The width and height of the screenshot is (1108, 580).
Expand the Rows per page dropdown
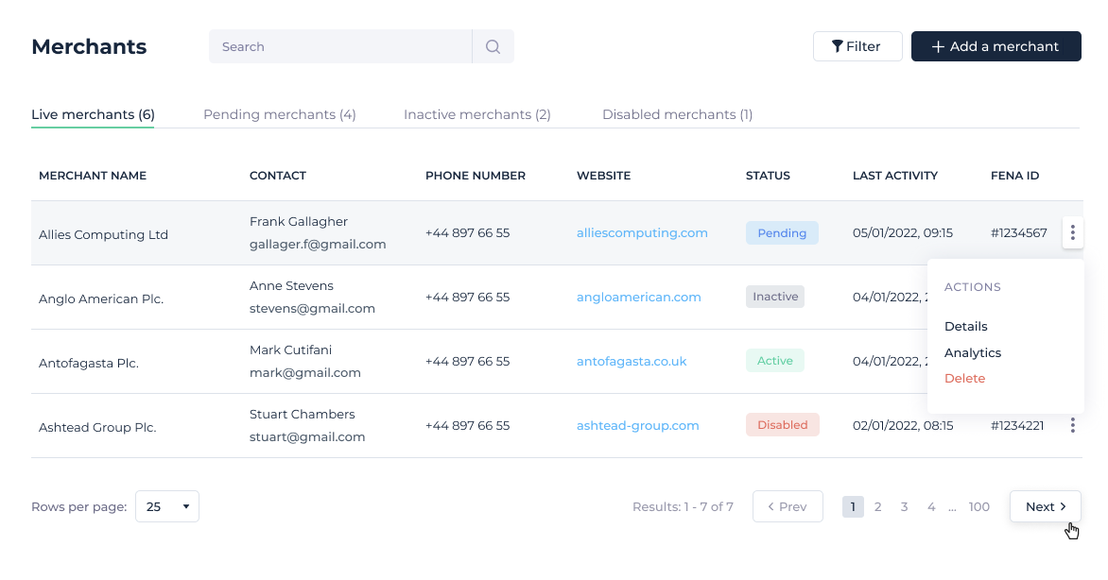167,506
